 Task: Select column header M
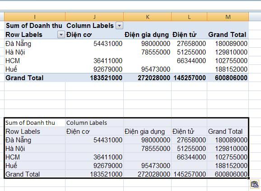click(228, 17)
